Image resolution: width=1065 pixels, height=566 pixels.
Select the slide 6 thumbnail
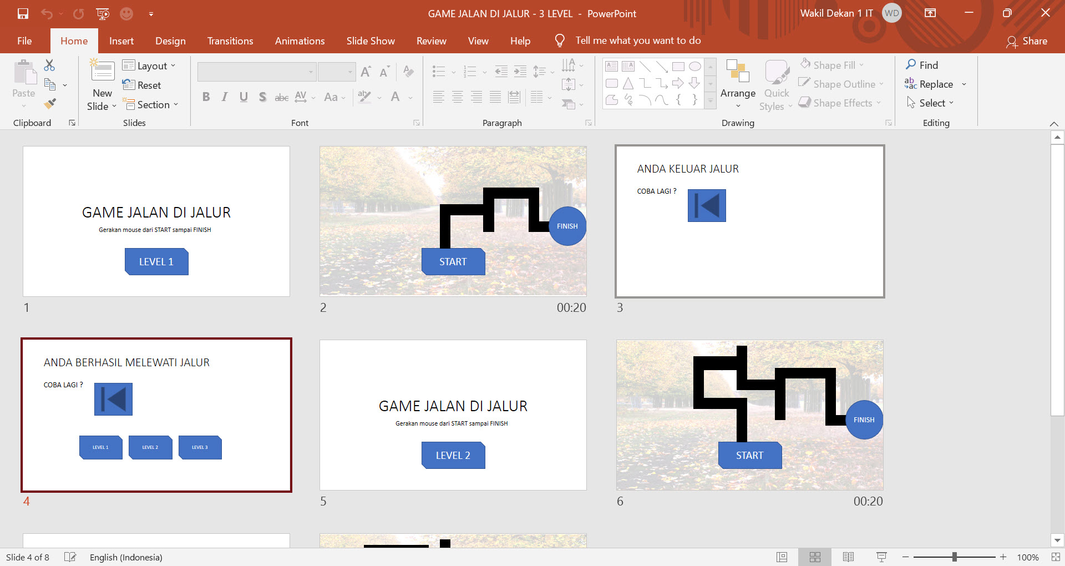[749, 415]
